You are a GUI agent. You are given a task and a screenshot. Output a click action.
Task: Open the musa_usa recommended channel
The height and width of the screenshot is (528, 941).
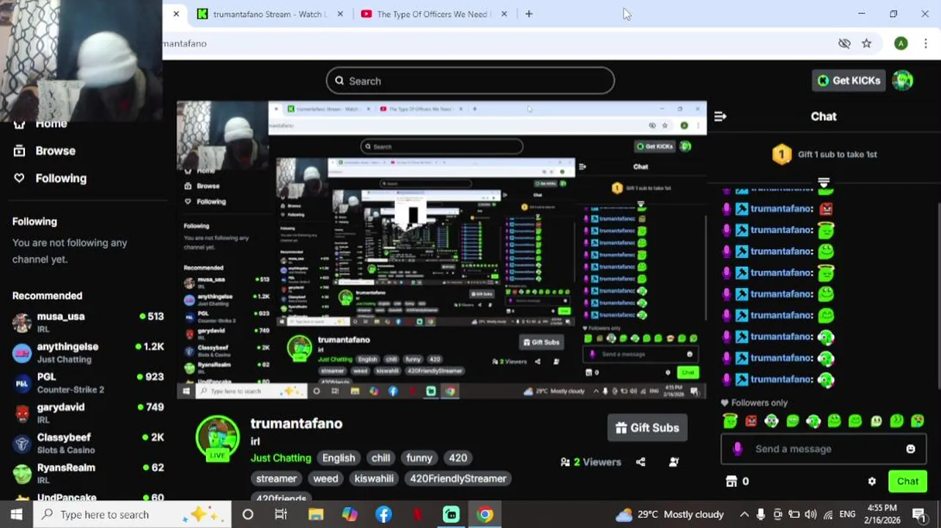pos(88,322)
